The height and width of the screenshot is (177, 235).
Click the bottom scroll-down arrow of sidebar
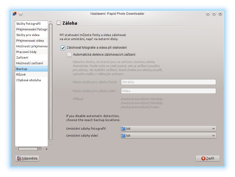click(x=51, y=145)
